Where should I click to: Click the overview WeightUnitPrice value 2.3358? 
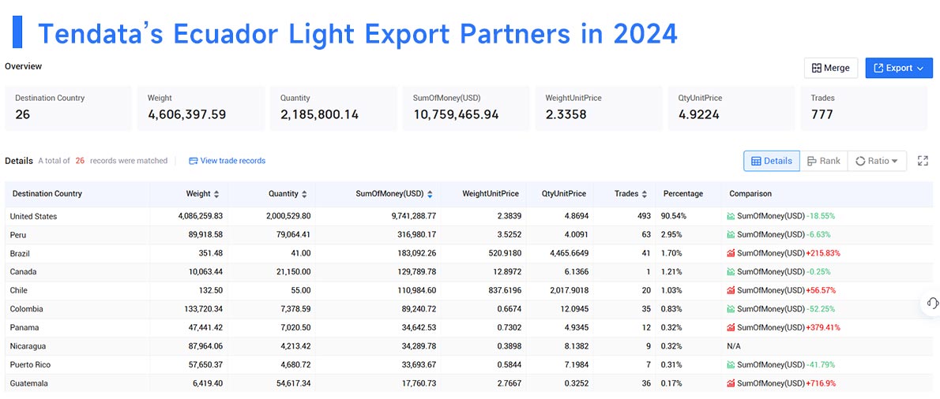tap(566, 114)
